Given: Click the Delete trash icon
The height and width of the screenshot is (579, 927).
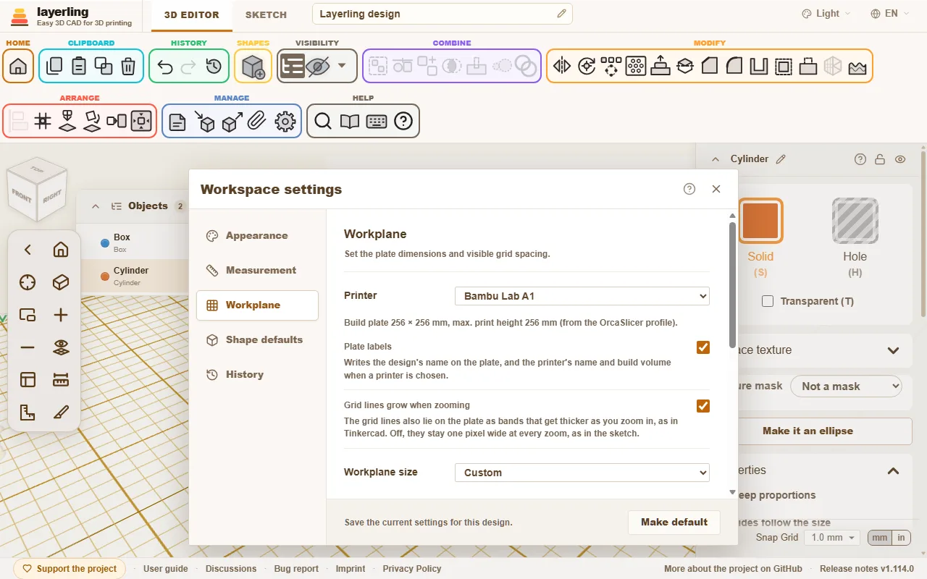Looking at the screenshot, I should point(128,66).
